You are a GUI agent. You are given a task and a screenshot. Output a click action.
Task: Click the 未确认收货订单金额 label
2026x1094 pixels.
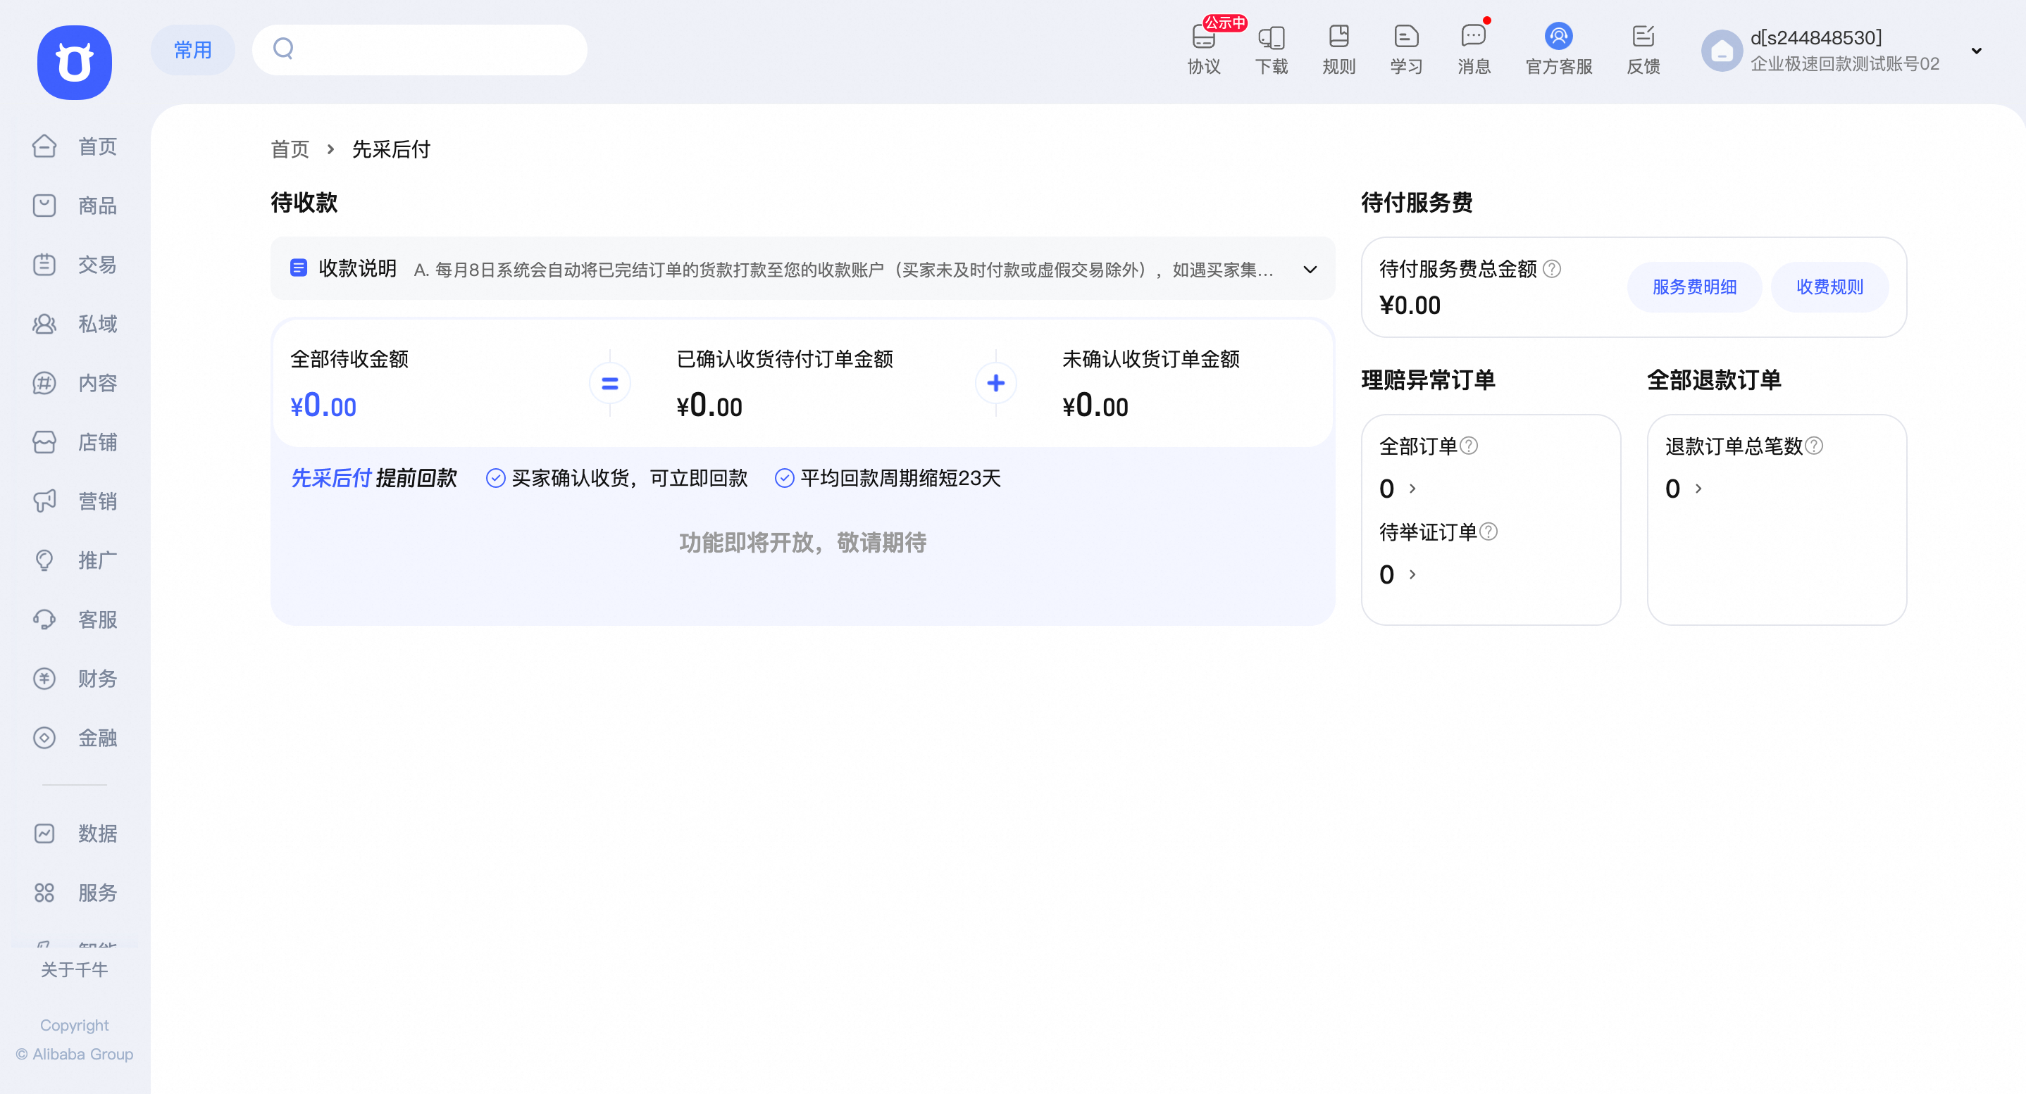(x=1150, y=359)
